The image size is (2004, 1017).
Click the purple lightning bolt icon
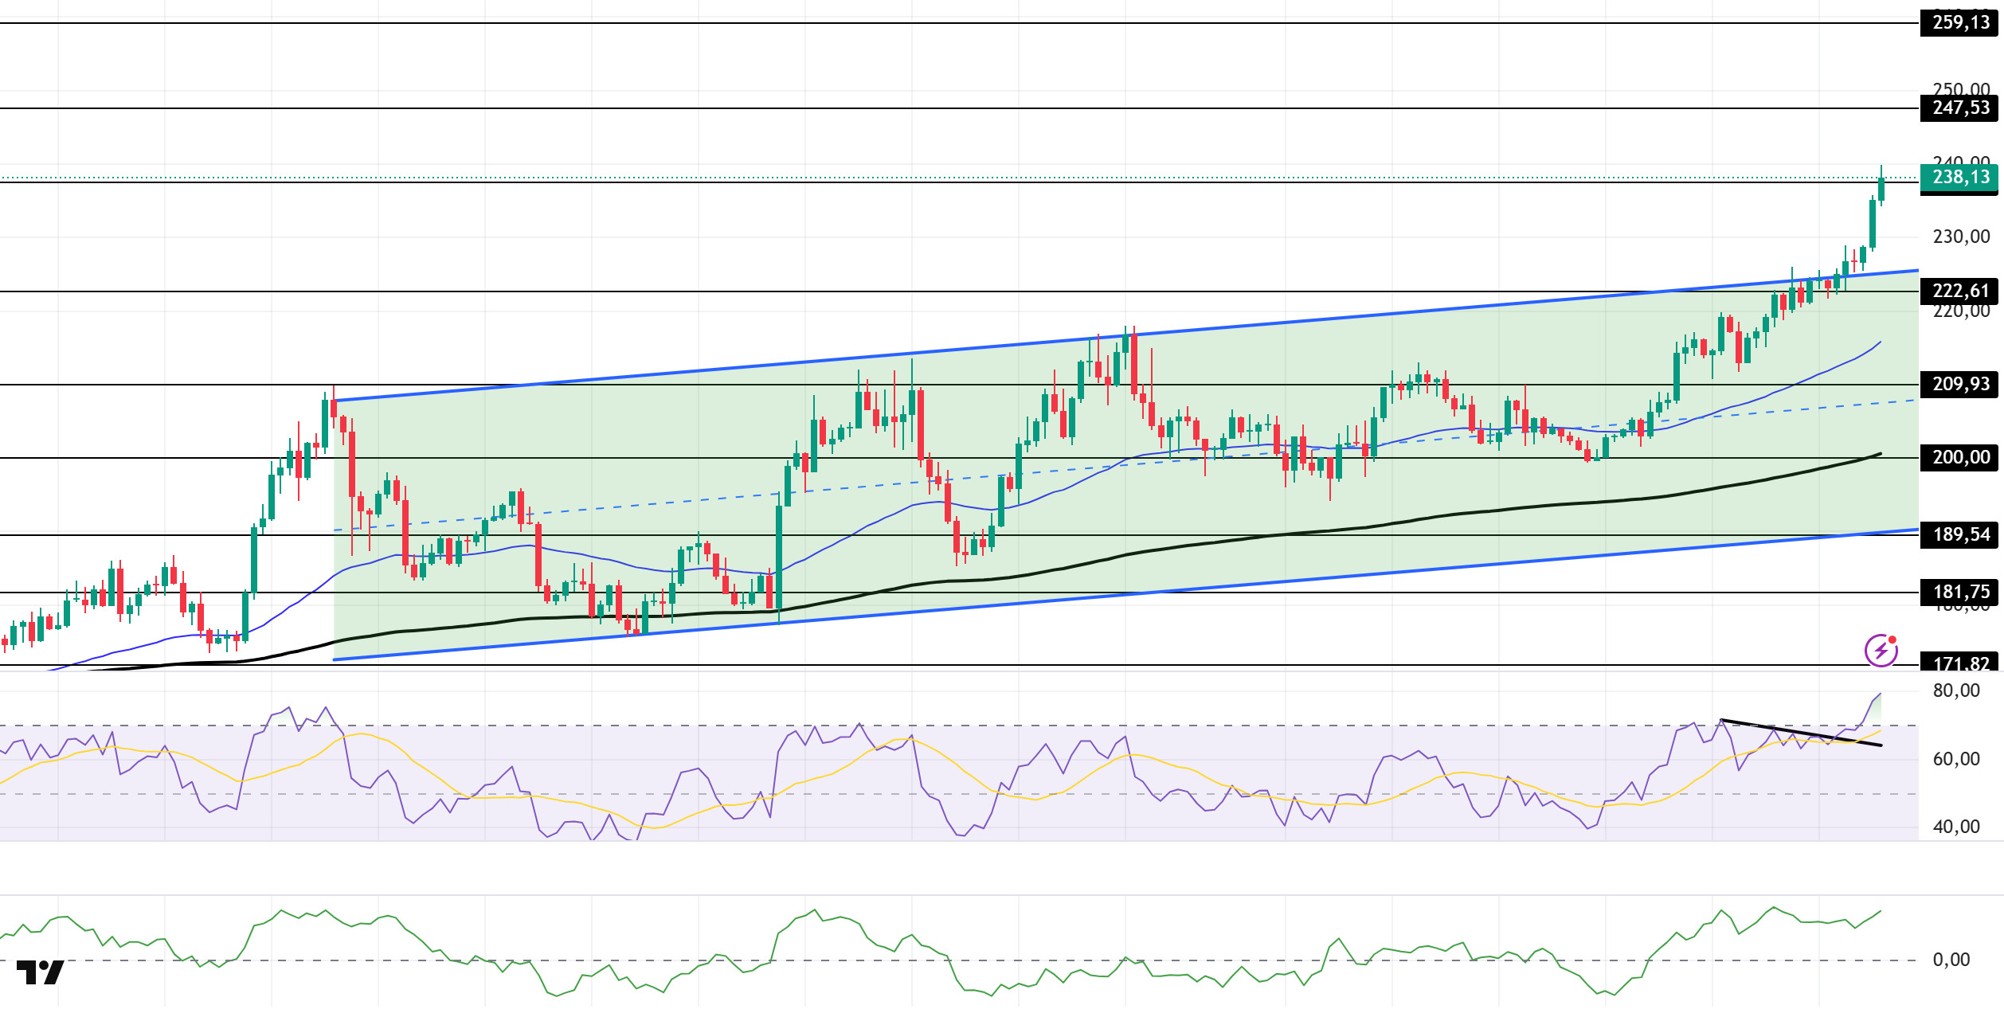(x=1881, y=651)
